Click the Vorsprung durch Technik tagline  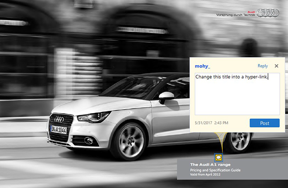[x=236, y=15]
